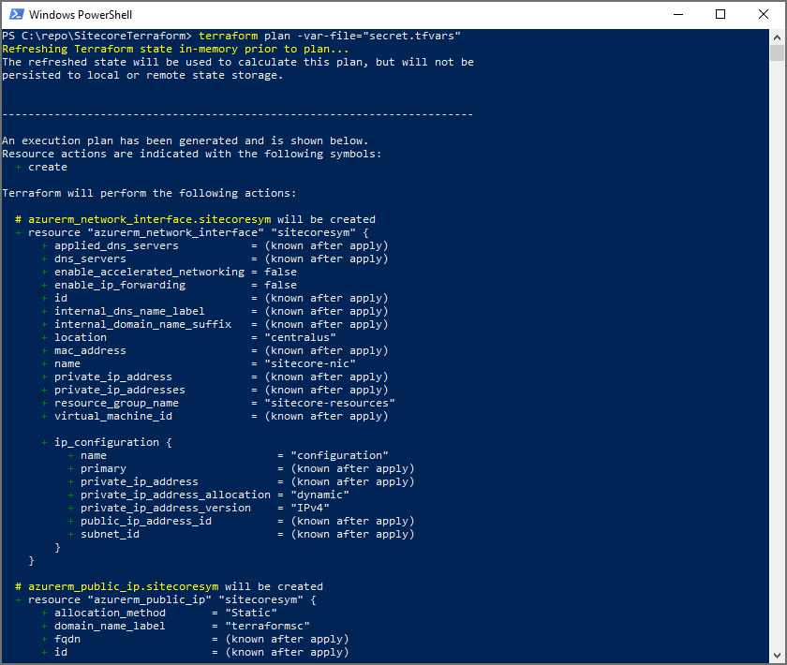Screen dimensions: 787x665
Task: Click the "Windows PowerShell" title text
Action: click(x=81, y=15)
